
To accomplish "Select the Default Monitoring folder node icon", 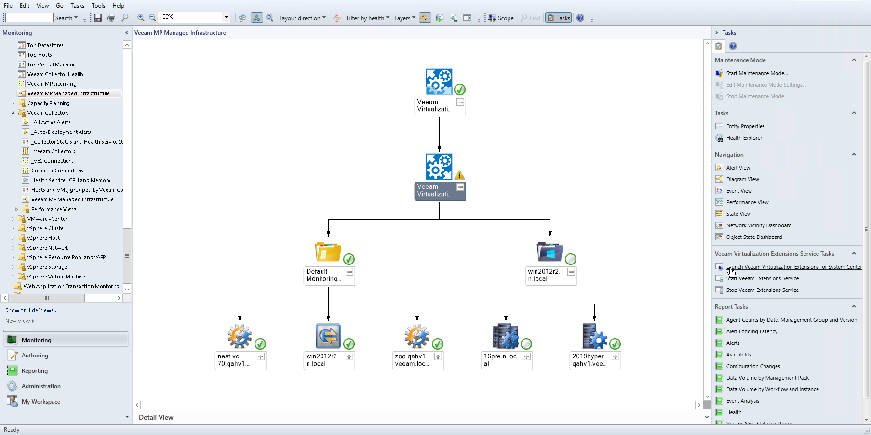I will tap(328, 252).
